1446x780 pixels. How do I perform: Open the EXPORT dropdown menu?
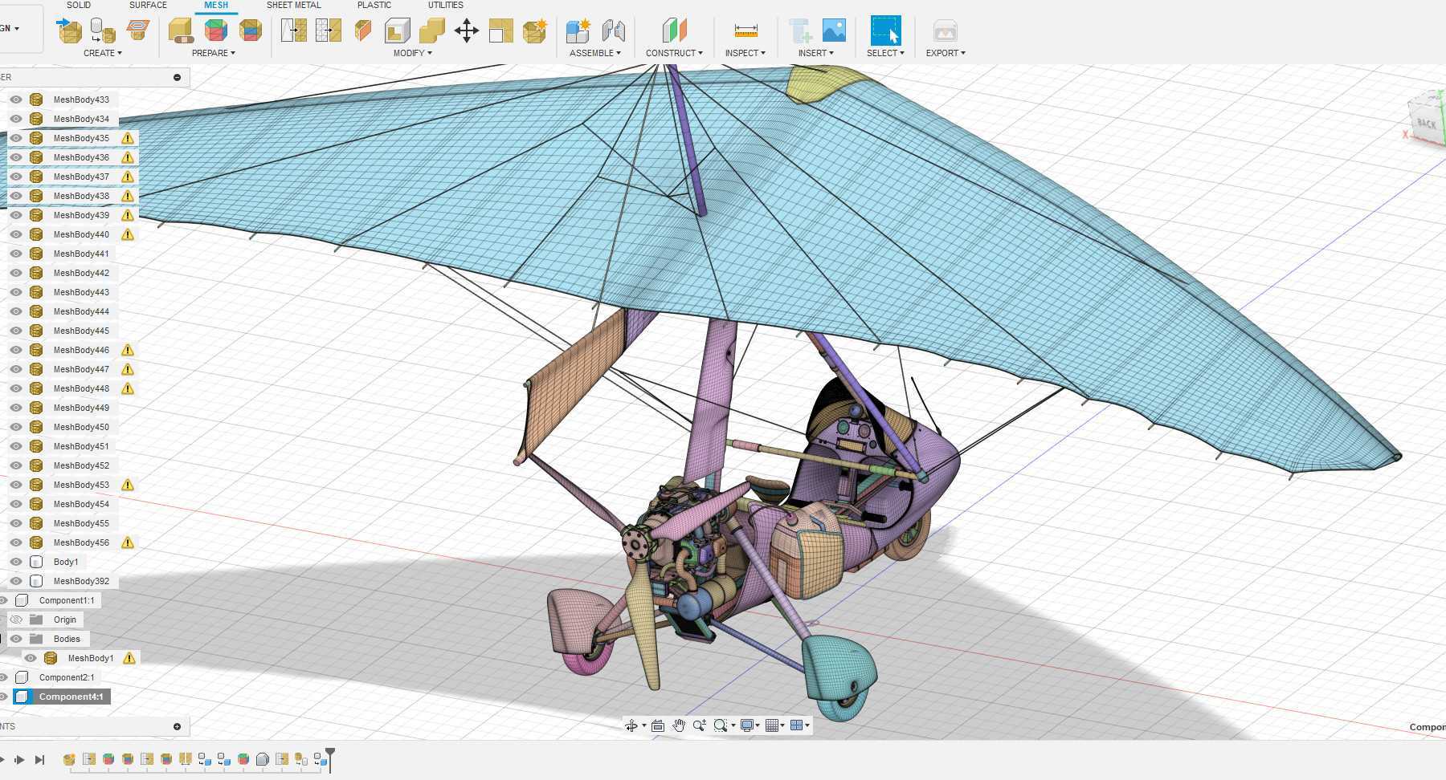(946, 53)
